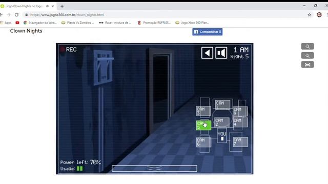The width and height of the screenshot is (328, 184).
Task: Switch to CAM 1 on the map
Action: click(223, 104)
